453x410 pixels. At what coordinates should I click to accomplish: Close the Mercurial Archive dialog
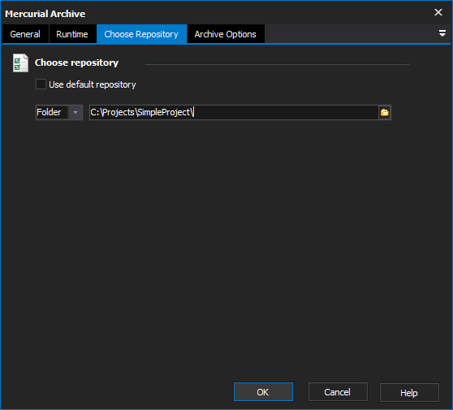click(x=438, y=12)
